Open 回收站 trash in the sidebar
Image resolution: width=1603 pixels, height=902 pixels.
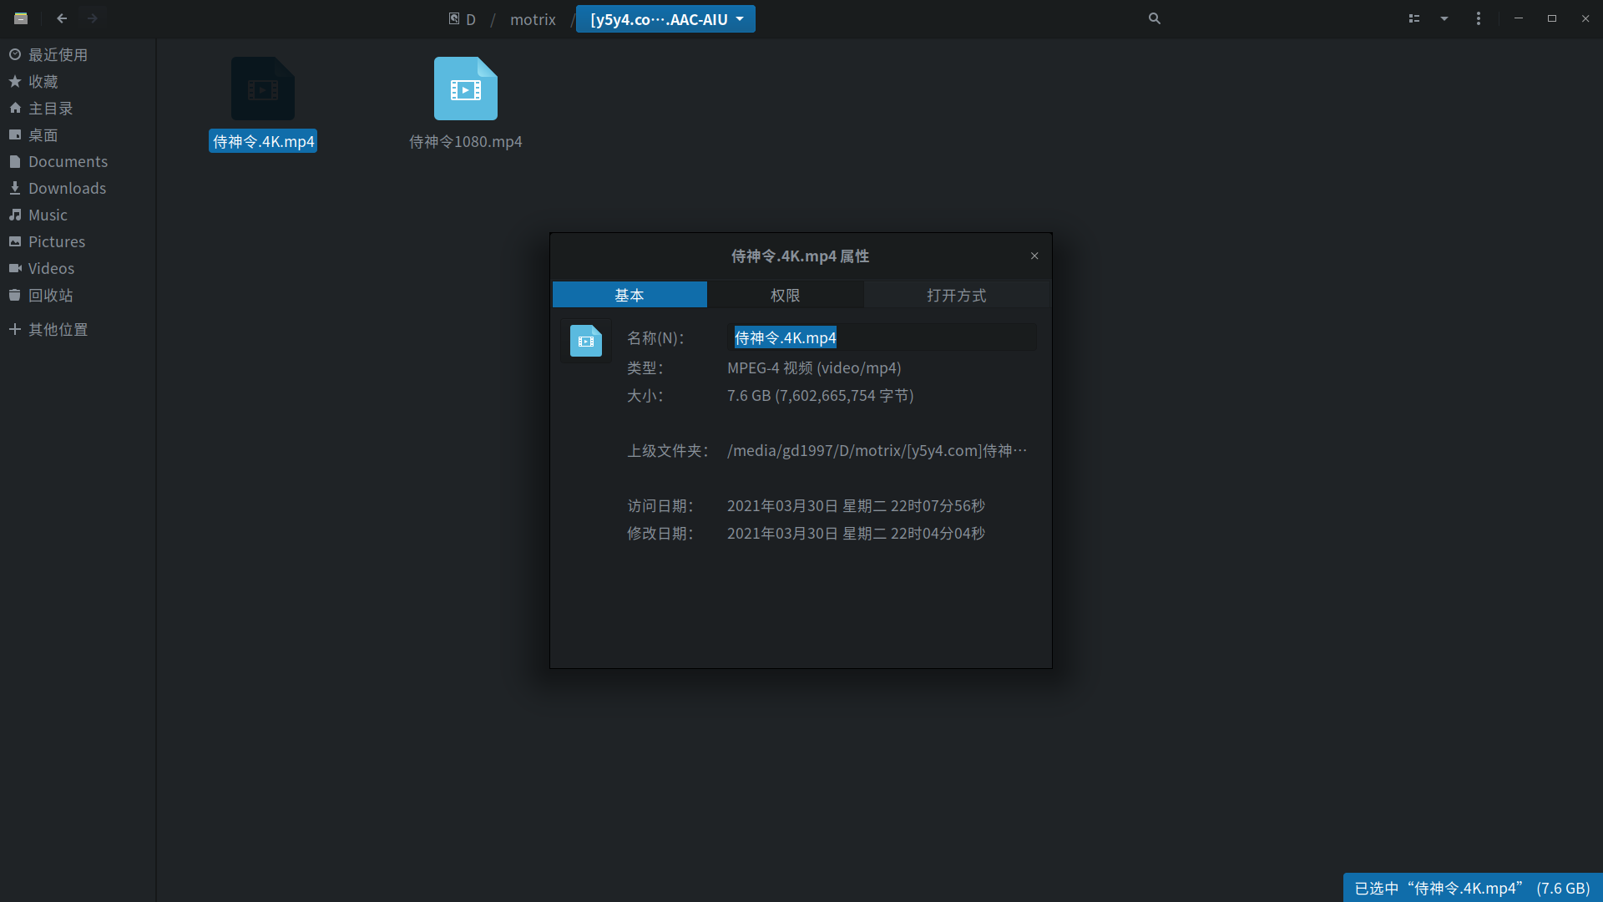tap(50, 295)
